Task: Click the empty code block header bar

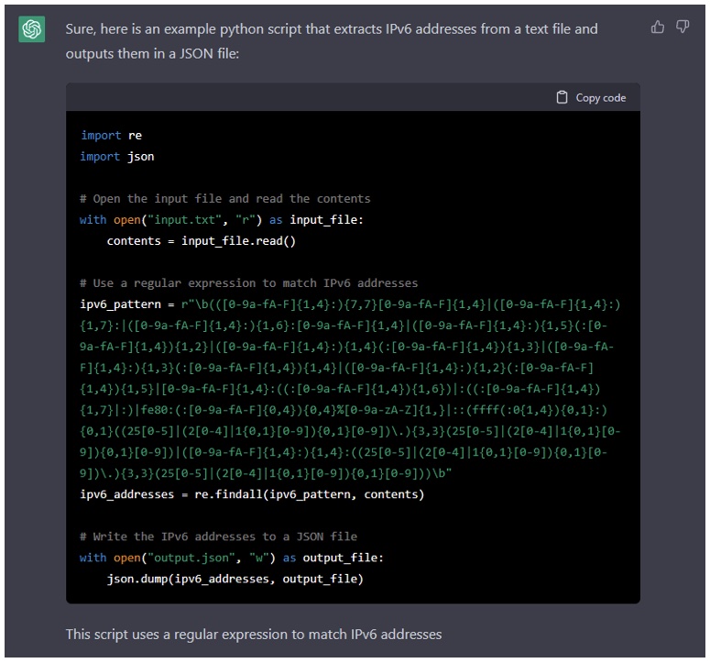Action: pos(302,97)
